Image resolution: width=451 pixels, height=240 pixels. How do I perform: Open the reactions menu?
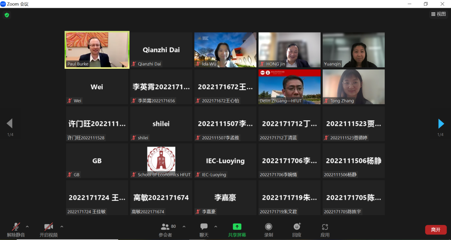296,227
